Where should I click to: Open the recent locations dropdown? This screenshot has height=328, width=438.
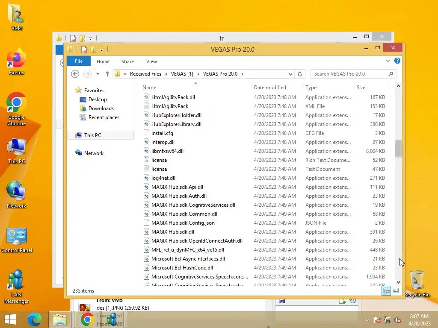[x=98, y=74]
